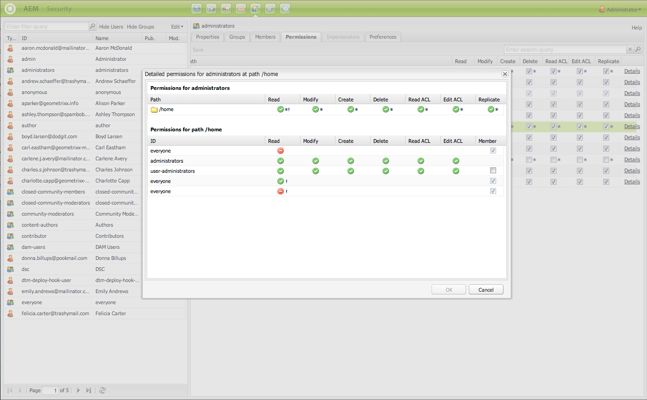Image resolution: width=647 pixels, height=400 pixels.
Task: Open the Tools gears icon
Action: click(270, 8)
